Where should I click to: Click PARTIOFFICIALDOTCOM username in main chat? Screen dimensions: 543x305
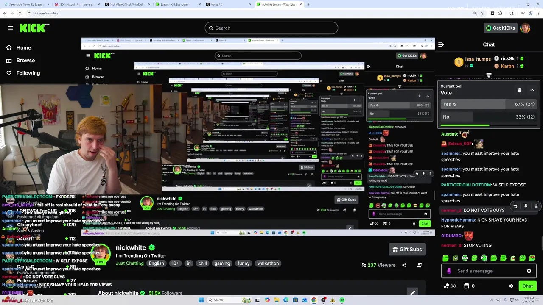pos(465,185)
